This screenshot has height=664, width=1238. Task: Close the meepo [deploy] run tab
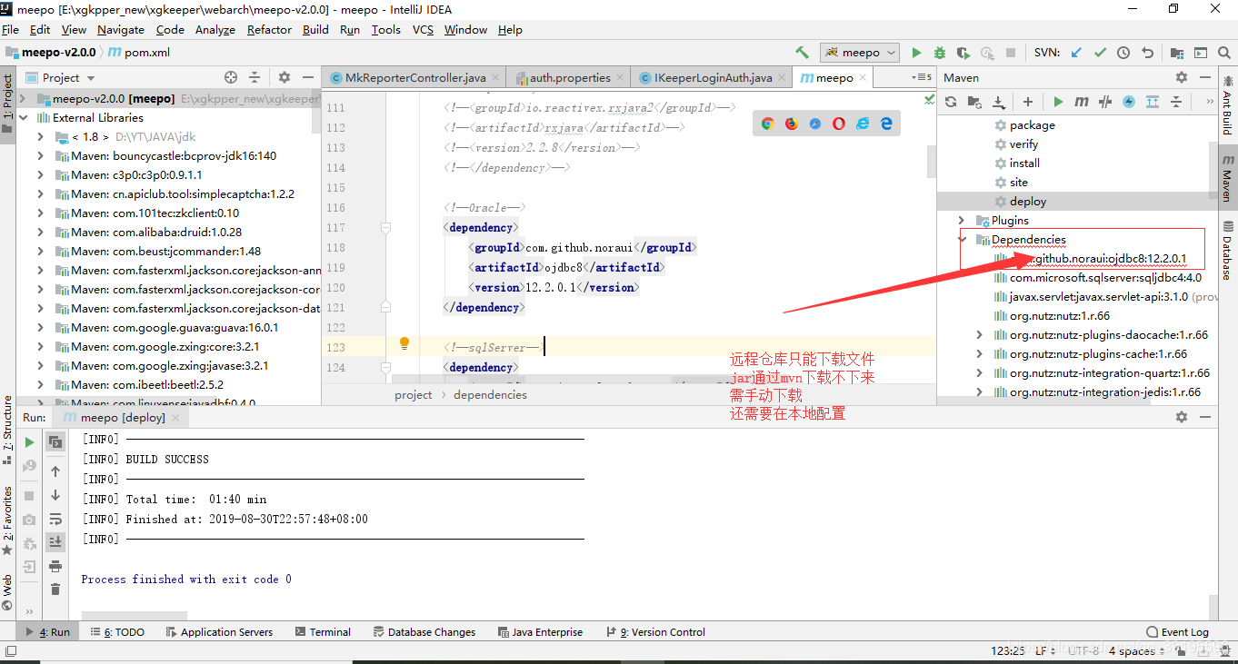coord(176,418)
